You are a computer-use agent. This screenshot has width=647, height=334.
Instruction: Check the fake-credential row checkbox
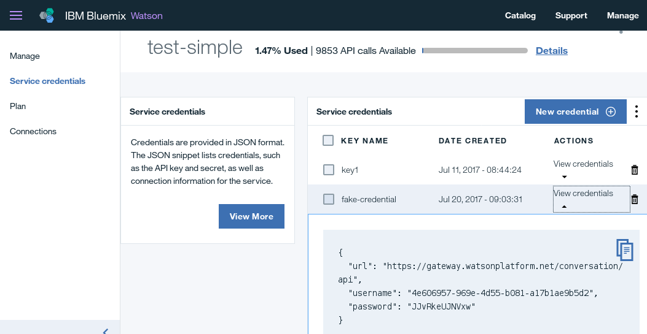tap(329, 199)
